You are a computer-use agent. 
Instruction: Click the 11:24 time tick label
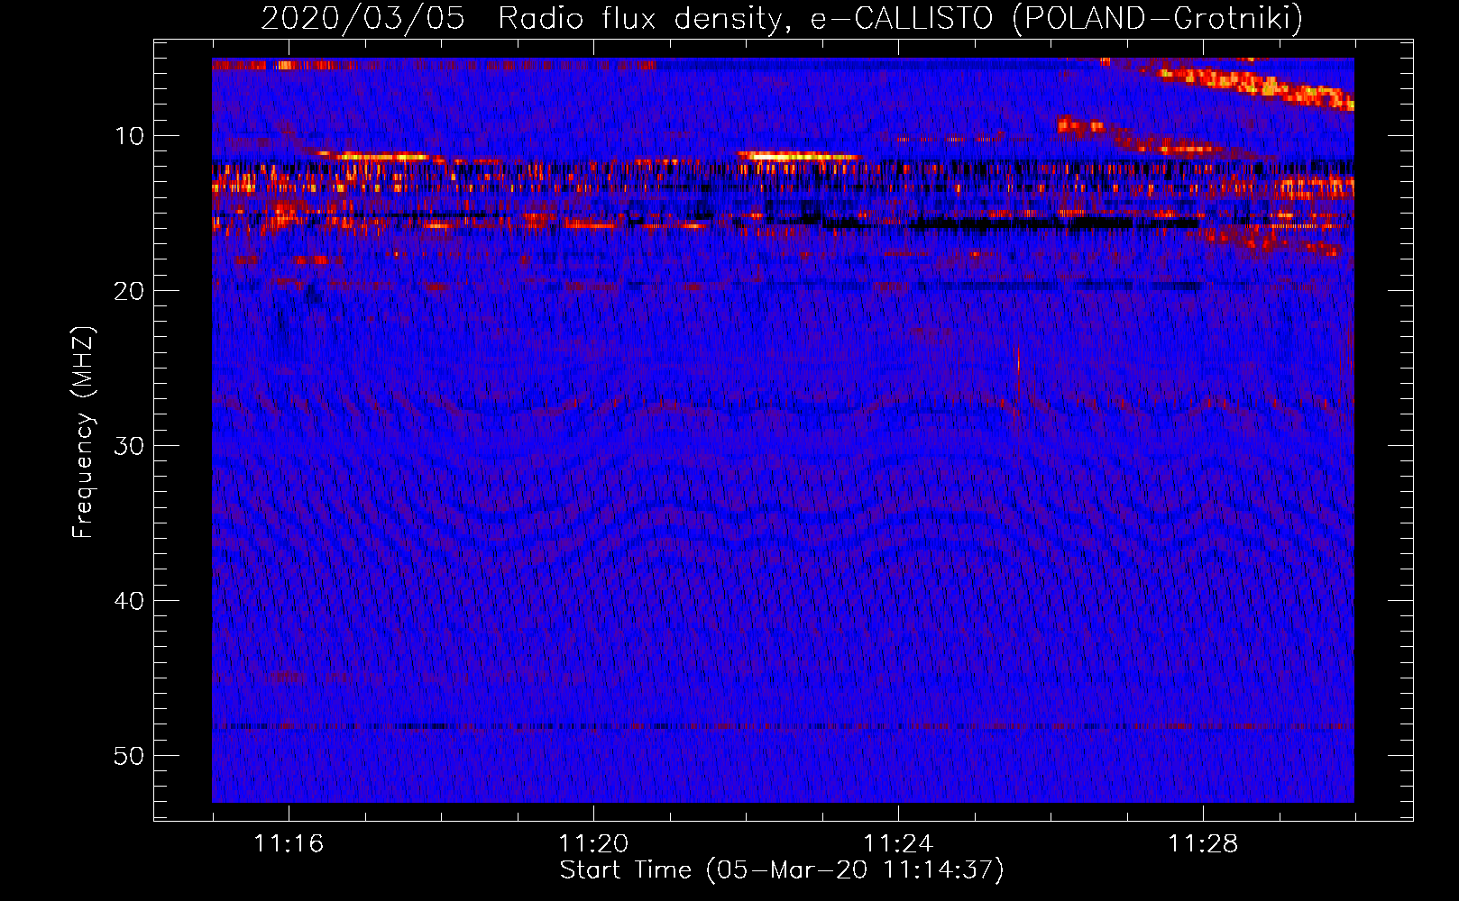pos(898,844)
